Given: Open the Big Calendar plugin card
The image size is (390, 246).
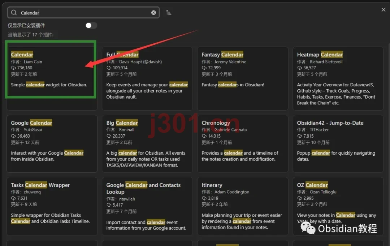Looking at the screenshot, I should 147,143.
